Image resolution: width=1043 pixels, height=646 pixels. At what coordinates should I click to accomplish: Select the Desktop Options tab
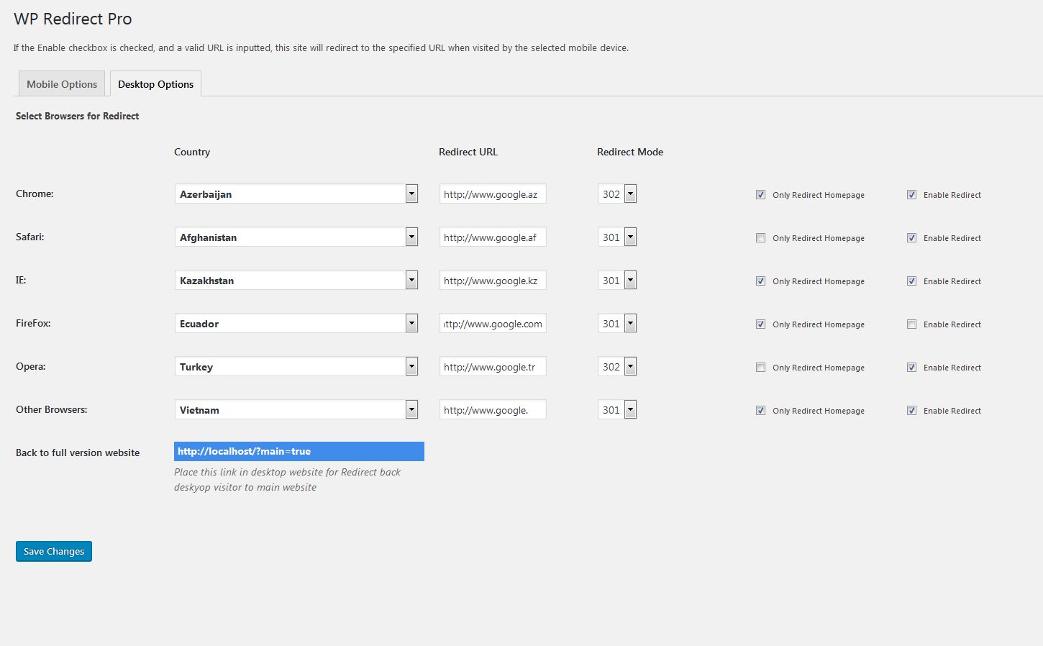point(155,84)
